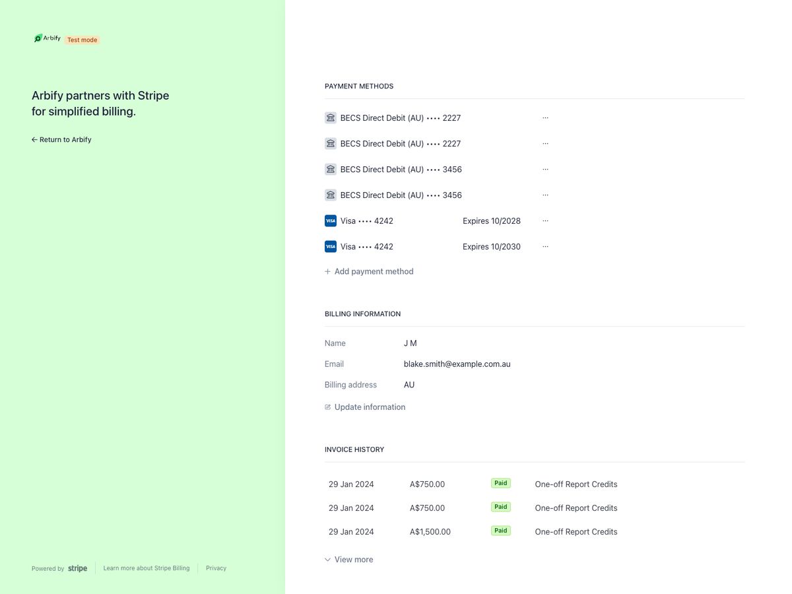
Task: Click the pencil icon beside Update information
Action: (327, 407)
